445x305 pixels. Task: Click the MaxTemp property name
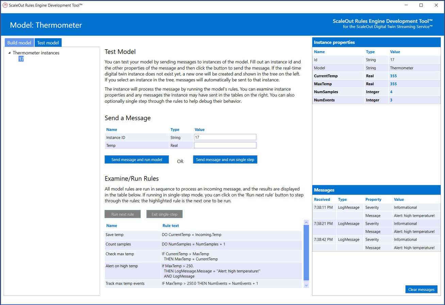coord(323,84)
